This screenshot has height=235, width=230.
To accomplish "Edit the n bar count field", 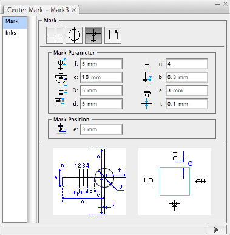I will [187, 64].
